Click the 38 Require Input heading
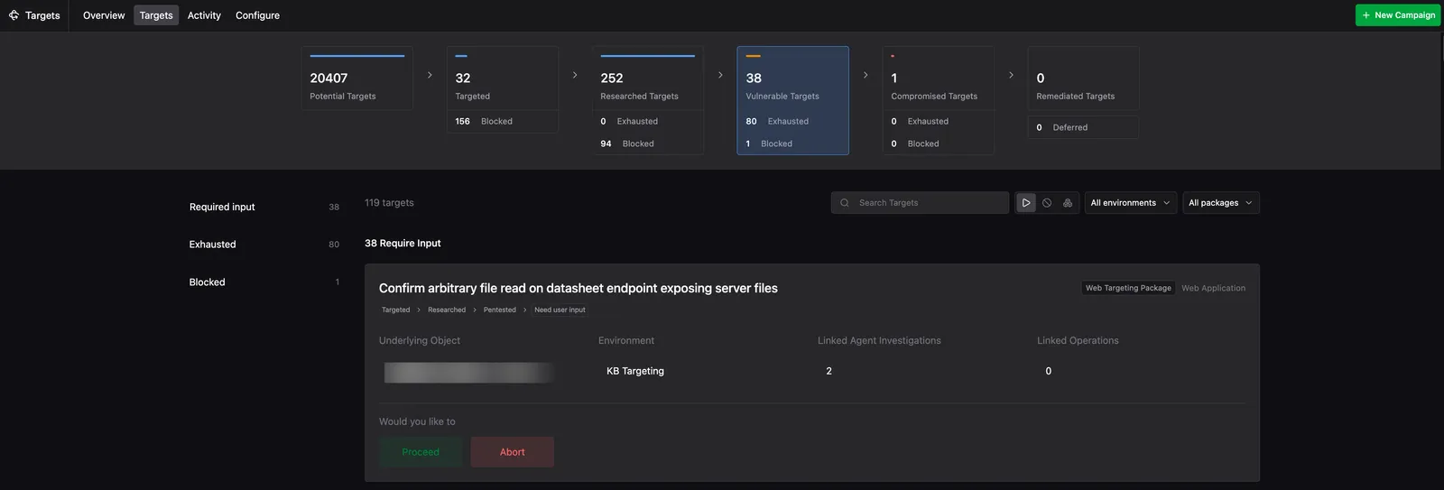The width and height of the screenshot is (1444, 490). 403,243
